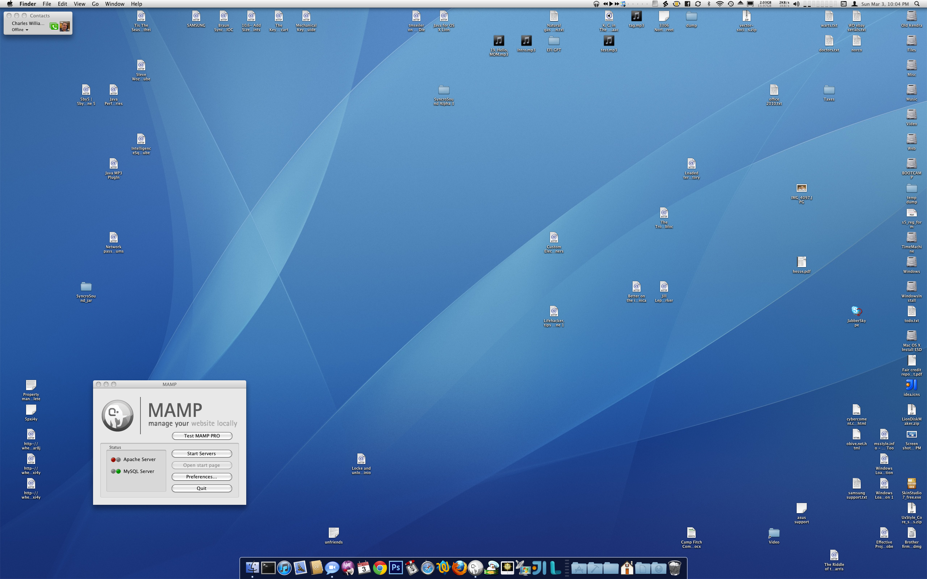Click the MAMP elephant logo icon
Screen dimensions: 927x579
tap(118, 415)
